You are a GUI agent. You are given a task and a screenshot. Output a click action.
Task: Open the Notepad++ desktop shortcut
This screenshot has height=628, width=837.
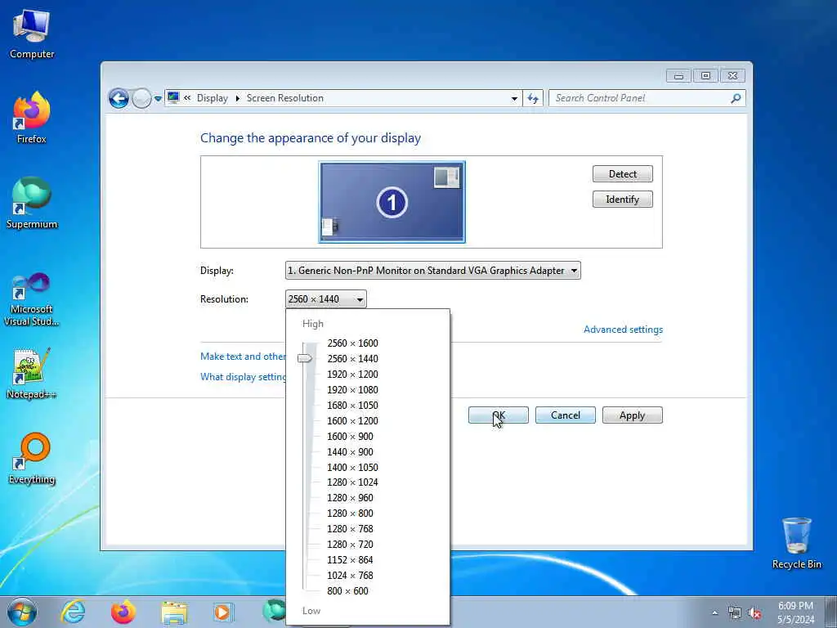[x=32, y=373]
